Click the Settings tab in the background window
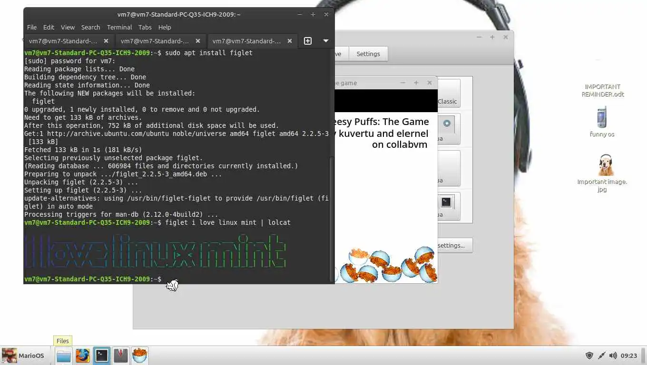Screen dimensions: 647x365 (x=368, y=54)
